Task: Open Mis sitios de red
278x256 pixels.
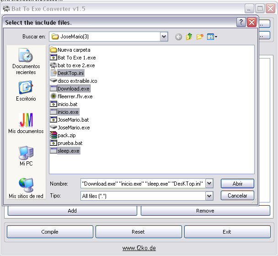Action: 26,188
